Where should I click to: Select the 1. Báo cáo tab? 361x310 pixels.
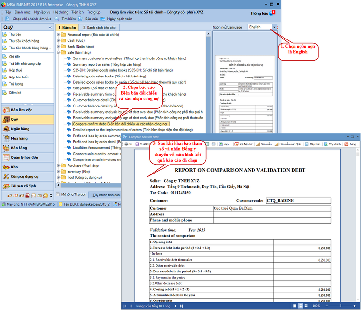pos(67,28)
